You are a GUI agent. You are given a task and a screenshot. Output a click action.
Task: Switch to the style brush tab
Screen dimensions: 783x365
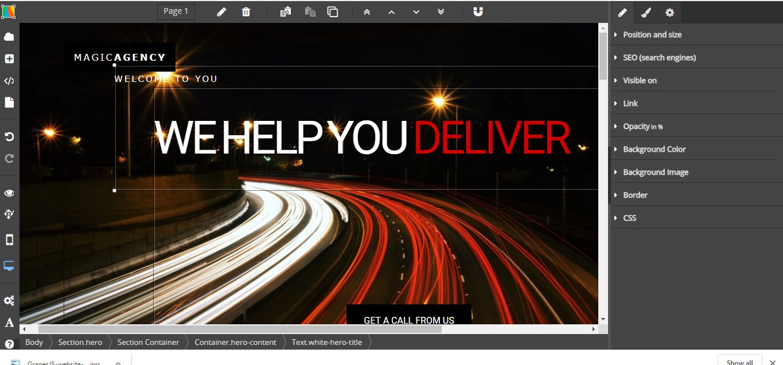(646, 13)
